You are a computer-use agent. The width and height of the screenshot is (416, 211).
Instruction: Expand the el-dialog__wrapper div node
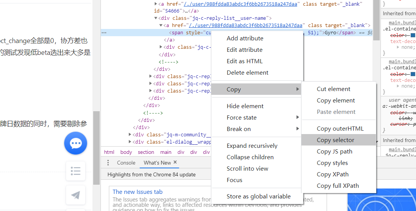[x=130, y=142]
